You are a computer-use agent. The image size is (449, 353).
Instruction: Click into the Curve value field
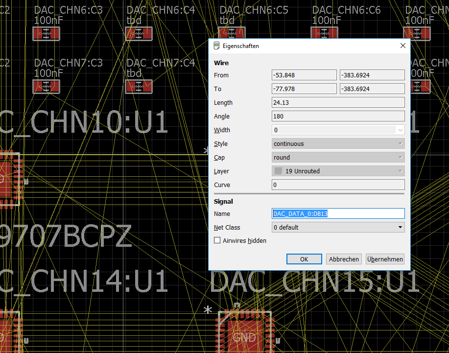point(338,185)
